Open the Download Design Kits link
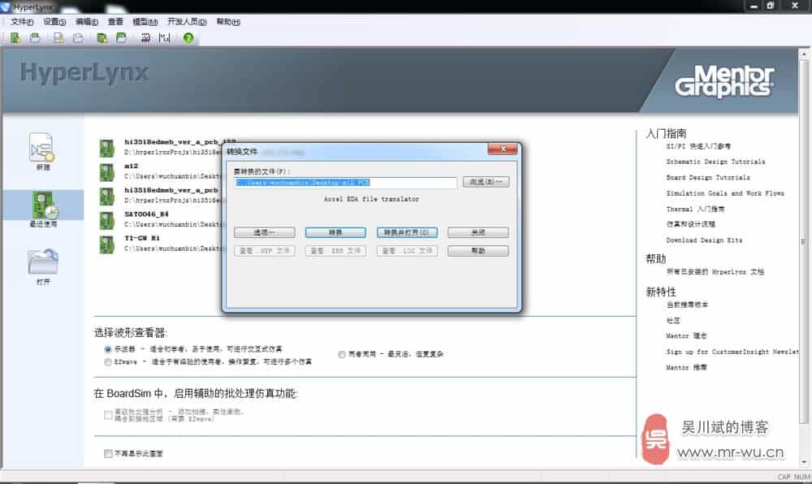 click(704, 240)
